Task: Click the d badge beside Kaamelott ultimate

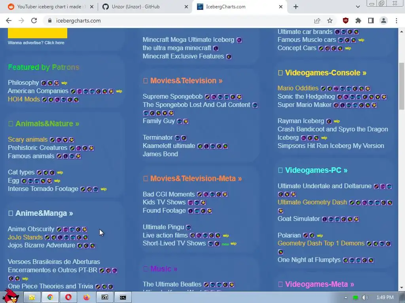Action: (x=200, y=146)
